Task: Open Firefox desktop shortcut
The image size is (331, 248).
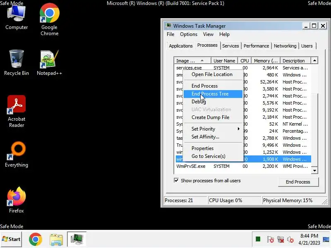Action: tap(17, 200)
